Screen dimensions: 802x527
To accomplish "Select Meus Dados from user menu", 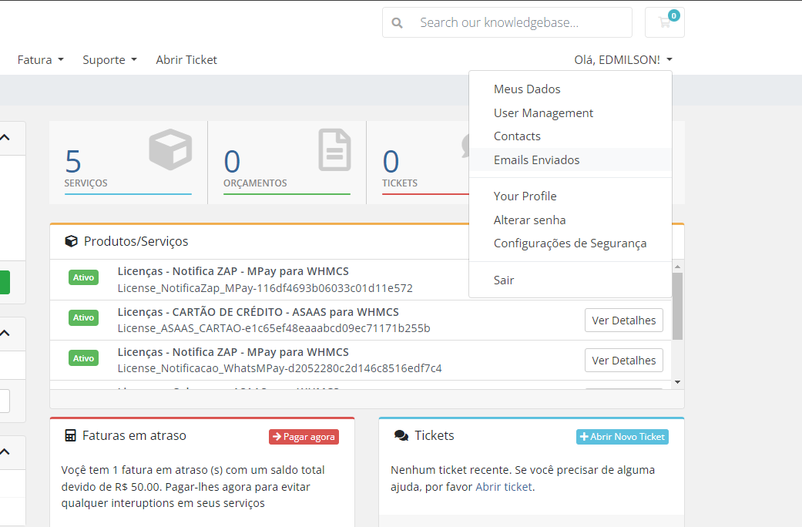I will [527, 89].
